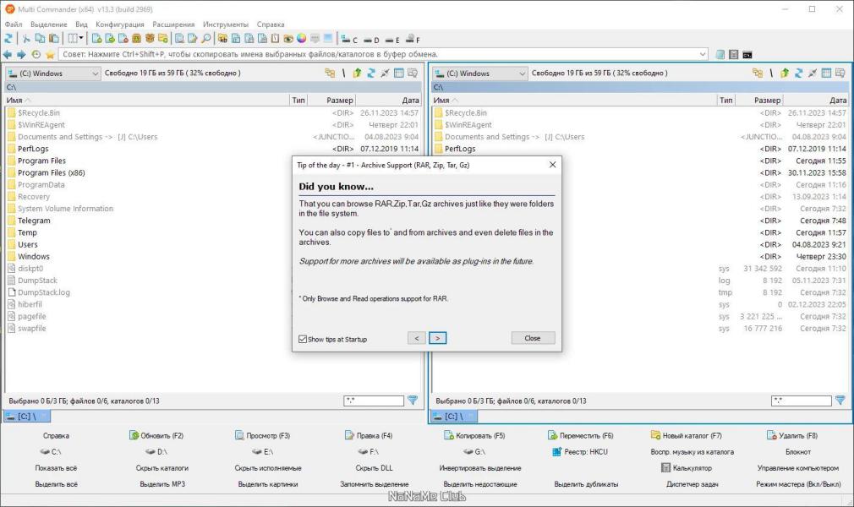The height and width of the screenshot is (507, 854).
Task: Click the Close button in tip dialog
Action: (533, 338)
